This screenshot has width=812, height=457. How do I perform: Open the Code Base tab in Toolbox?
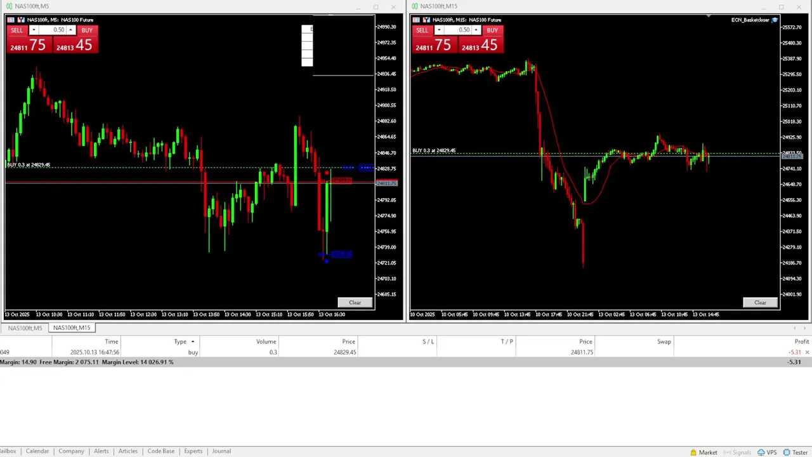tap(161, 451)
